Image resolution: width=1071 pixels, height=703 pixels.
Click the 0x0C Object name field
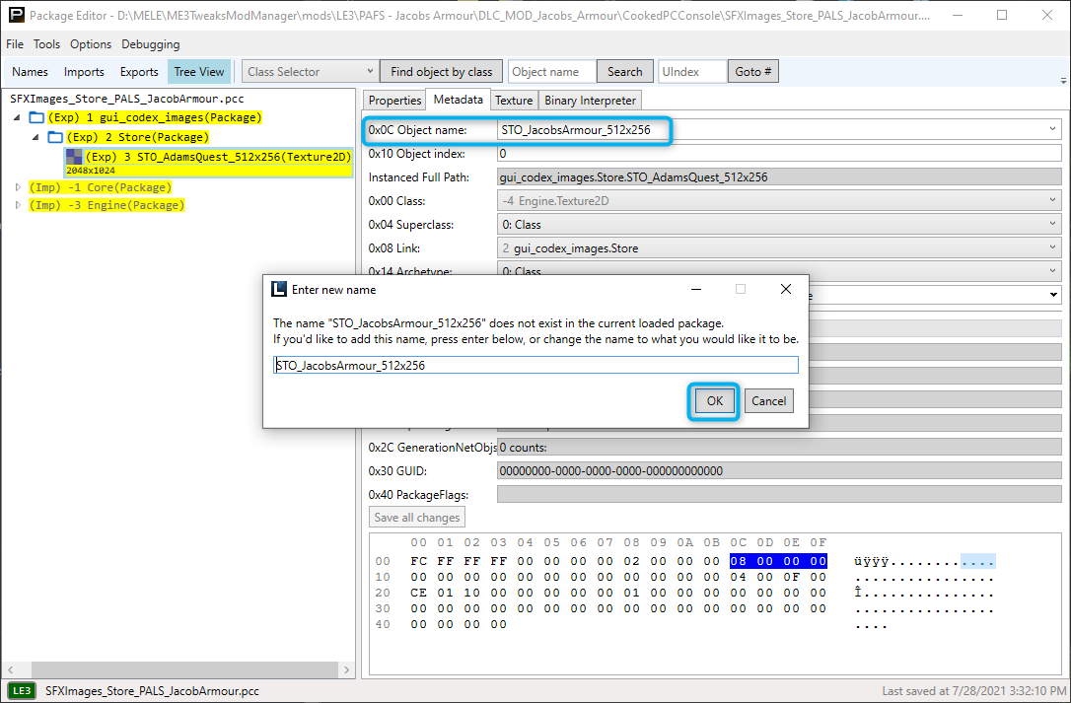pyautogui.click(x=779, y=129)
